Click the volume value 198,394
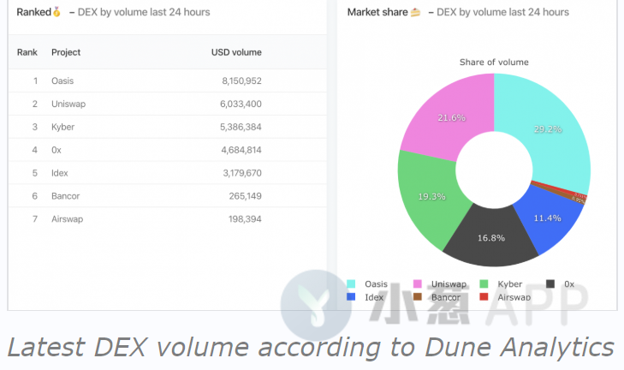The image size is (624, 370). click(x=245, y=219)
